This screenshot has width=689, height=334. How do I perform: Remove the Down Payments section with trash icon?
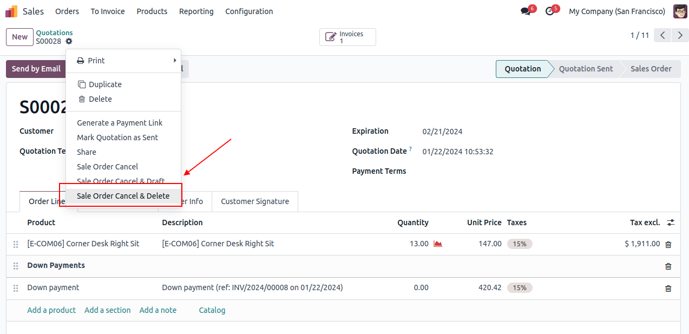tap(668, 266)
